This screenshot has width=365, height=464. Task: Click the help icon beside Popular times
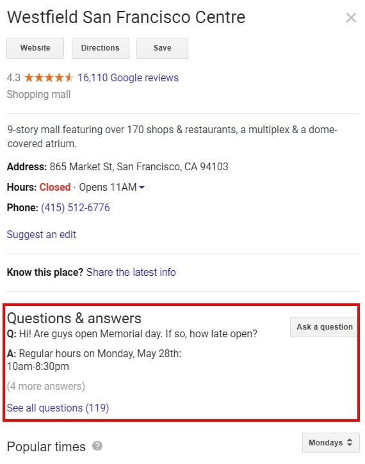click(97, 445)
